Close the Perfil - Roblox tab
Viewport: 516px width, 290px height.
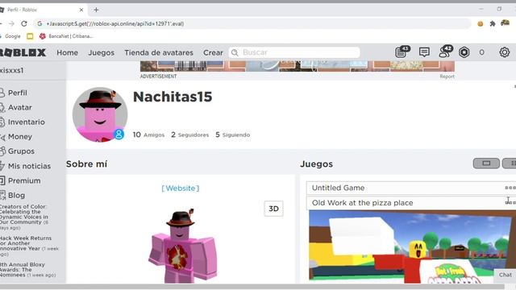coord(81,10)
